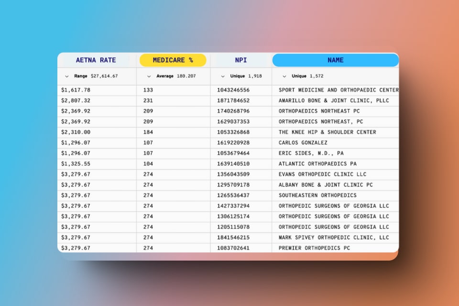
Task: Select NPI 1295709178
Action: [233, 185]
